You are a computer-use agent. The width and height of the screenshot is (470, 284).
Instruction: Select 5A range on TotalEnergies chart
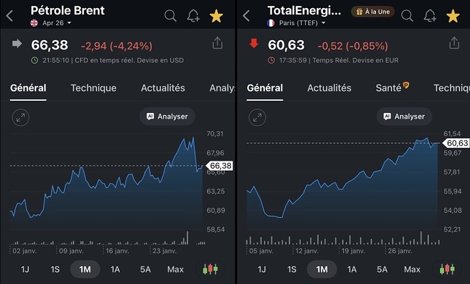point(382,269)
